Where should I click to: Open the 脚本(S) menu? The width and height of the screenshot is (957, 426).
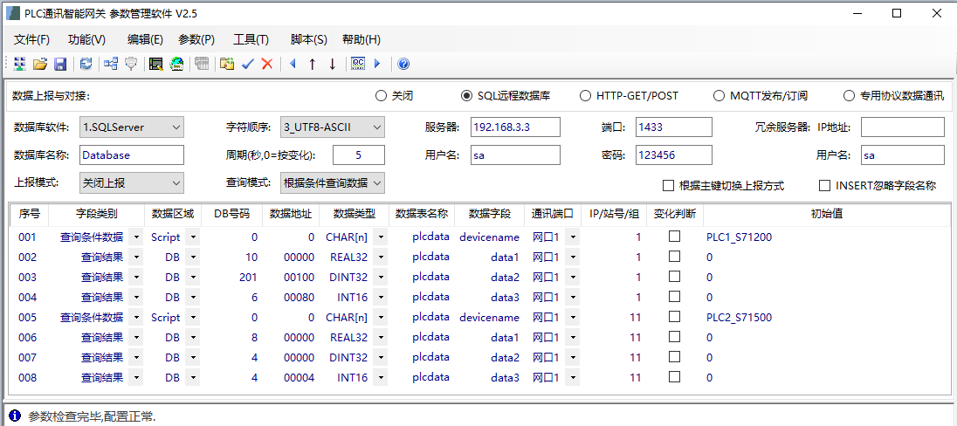(x=308, y=39)
